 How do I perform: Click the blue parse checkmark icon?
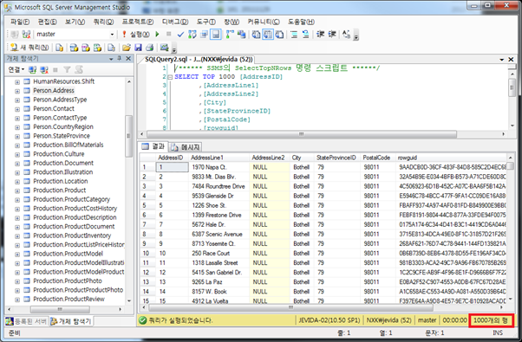point(180,35)
